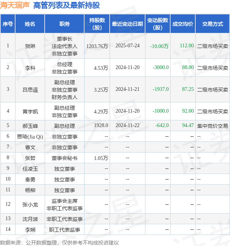Click row number 10
The image size is (230, 246).
pos(8,179)
